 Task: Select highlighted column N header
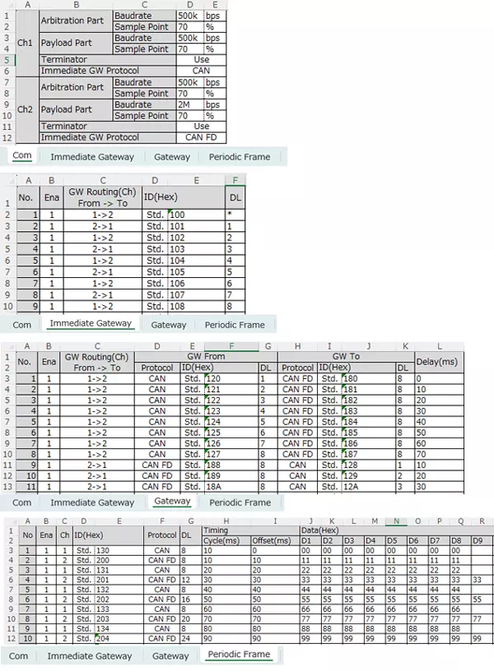pos(397,521)
